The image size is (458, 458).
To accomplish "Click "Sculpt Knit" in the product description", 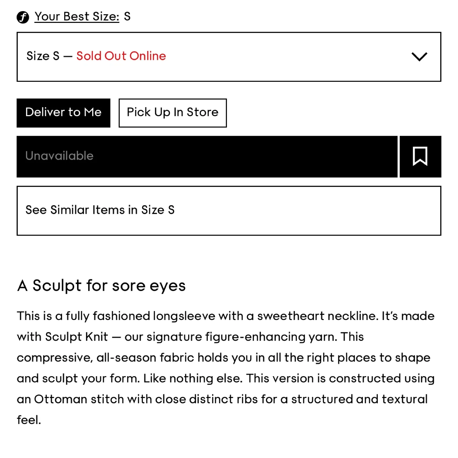I will click(76, 337).
